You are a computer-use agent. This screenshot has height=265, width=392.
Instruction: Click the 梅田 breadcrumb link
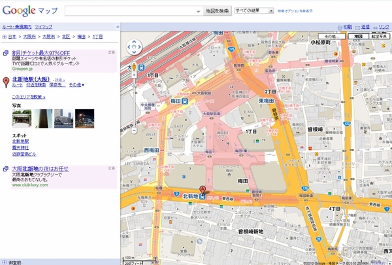(x=81, y=37)
